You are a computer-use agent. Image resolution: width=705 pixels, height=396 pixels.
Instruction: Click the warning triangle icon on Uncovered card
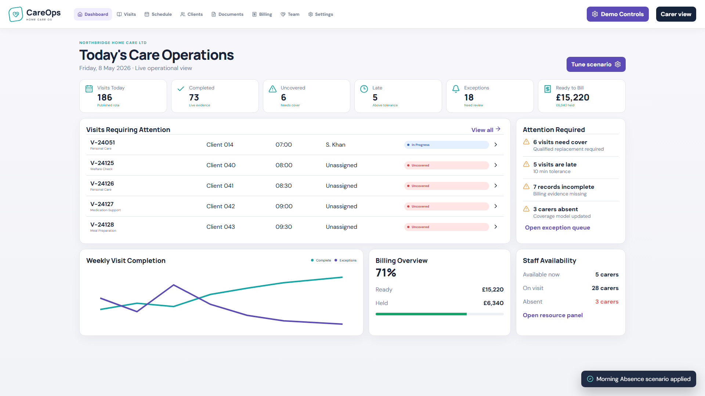pyautogui.click(x=272, y=89)
